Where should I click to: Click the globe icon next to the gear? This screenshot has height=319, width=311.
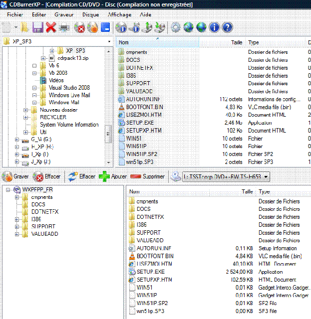[188, 27]
